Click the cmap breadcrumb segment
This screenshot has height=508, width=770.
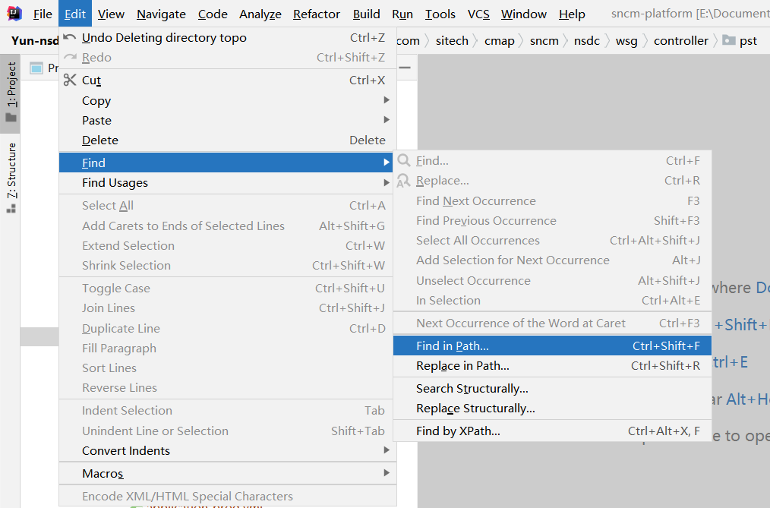point(500,41)
